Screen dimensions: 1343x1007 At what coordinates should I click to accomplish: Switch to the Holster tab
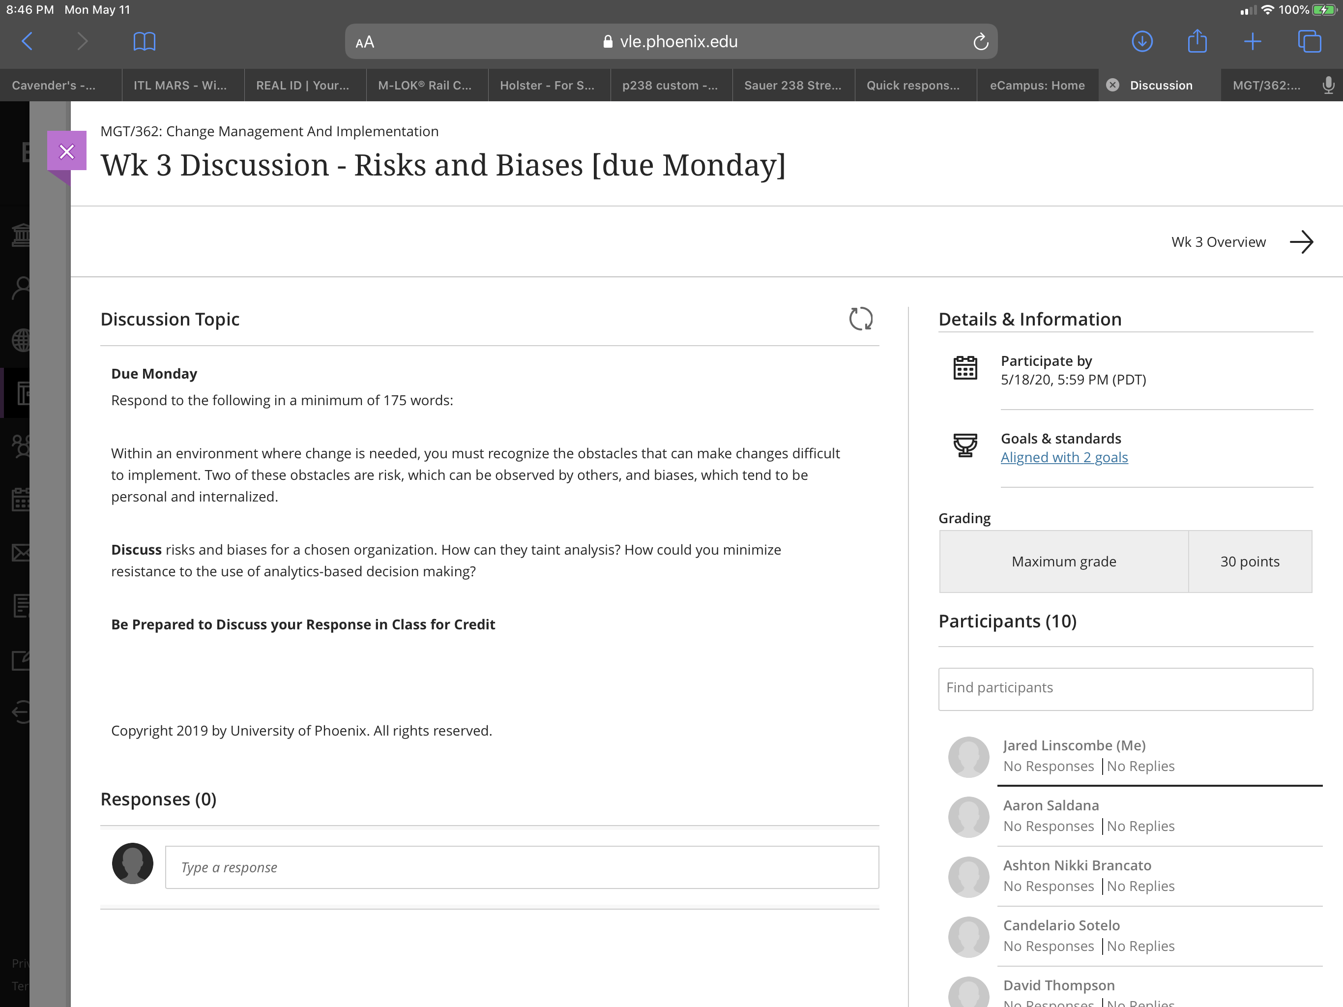coord(549,85)
